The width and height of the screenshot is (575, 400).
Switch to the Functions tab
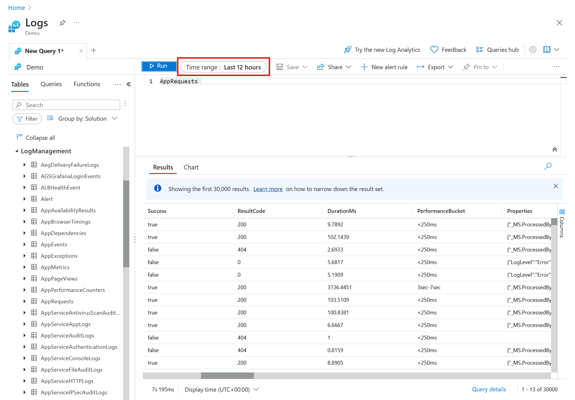(x=87, y=84)
